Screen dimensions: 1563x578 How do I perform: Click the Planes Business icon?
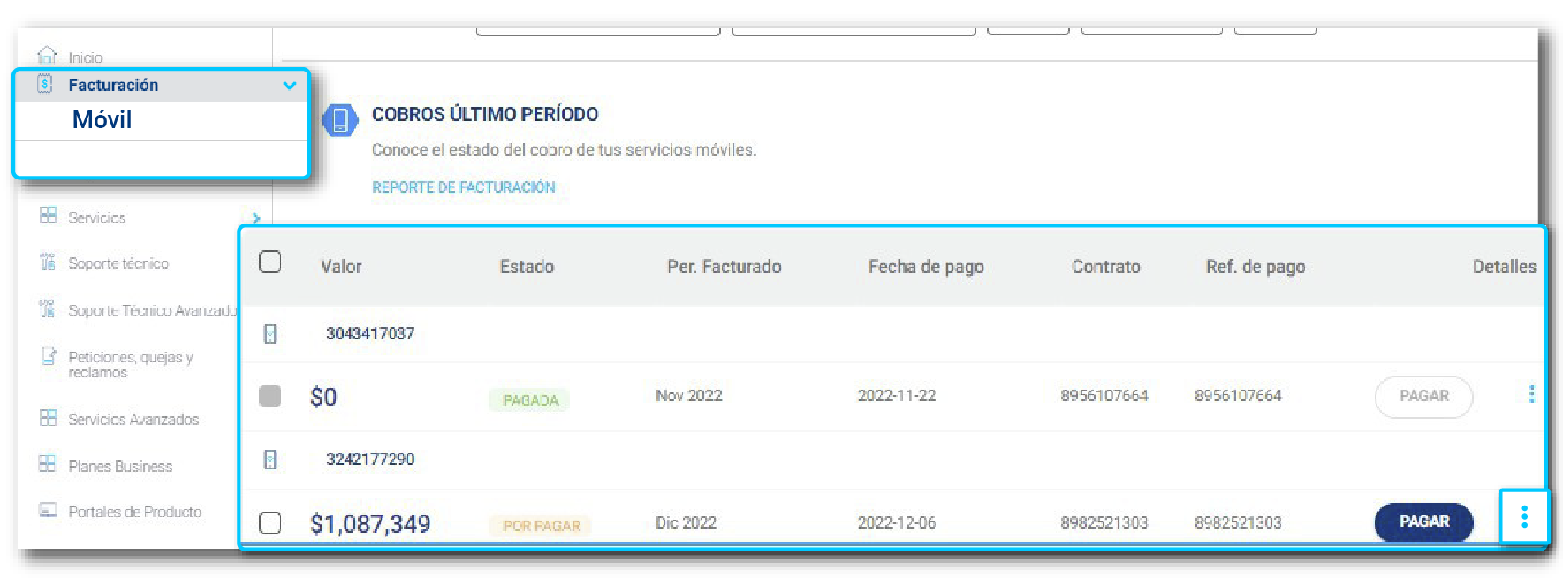(x=48, y=464)
